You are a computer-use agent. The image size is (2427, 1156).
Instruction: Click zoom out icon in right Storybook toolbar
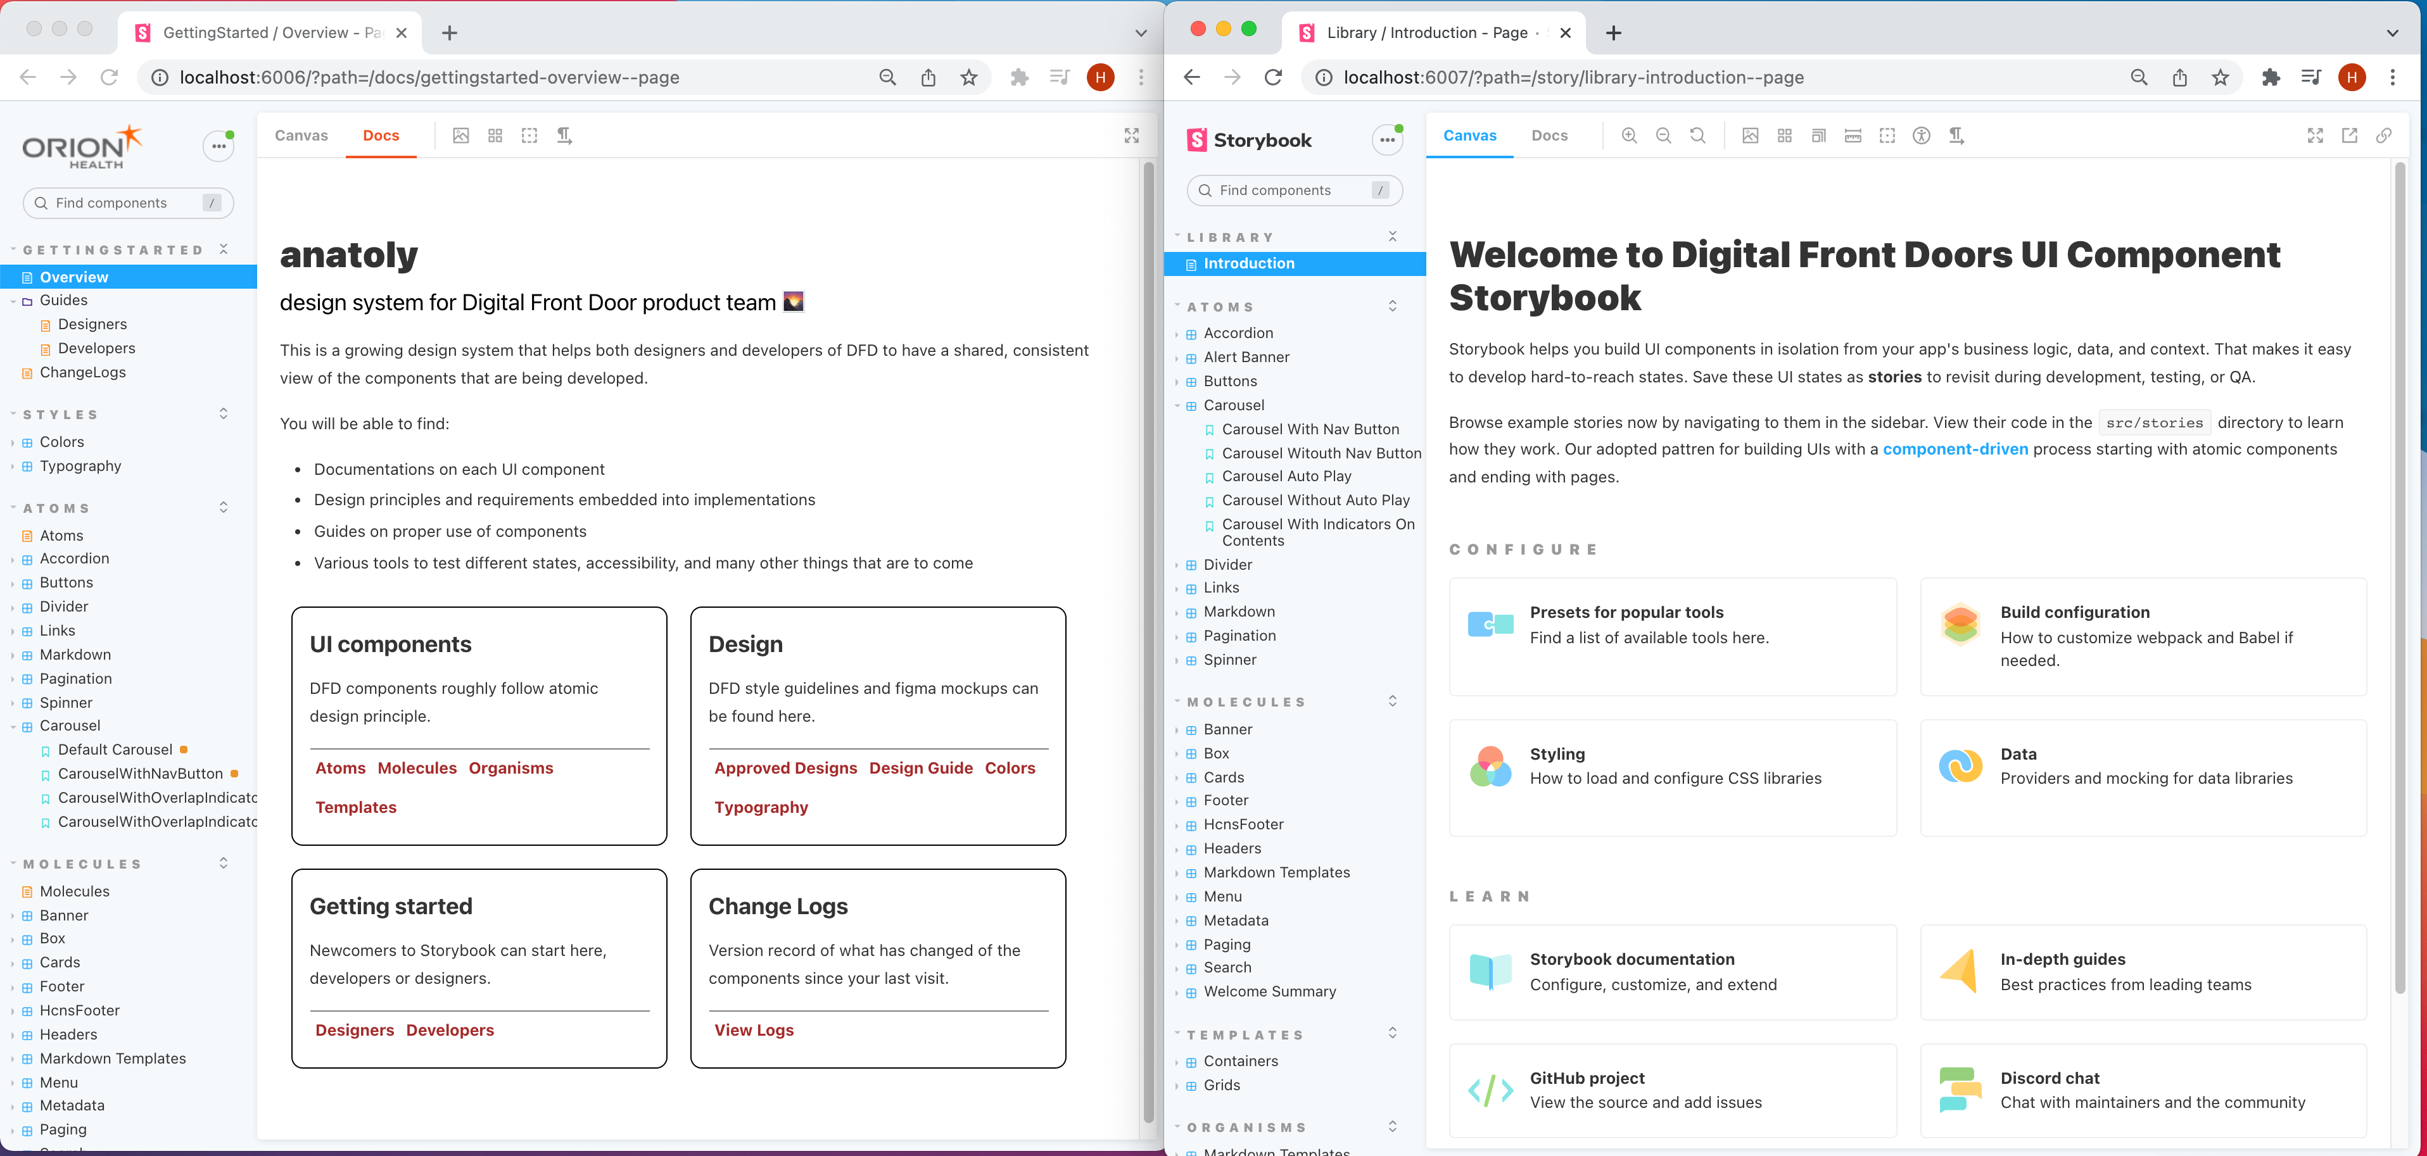[x=1663, y=135]
